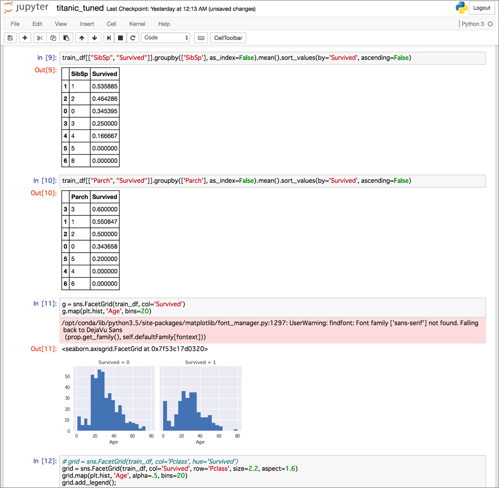The image size is (499, 488).
Task: Rename notebook via titanic_tuned title
Action: click(x=80, y=8)
